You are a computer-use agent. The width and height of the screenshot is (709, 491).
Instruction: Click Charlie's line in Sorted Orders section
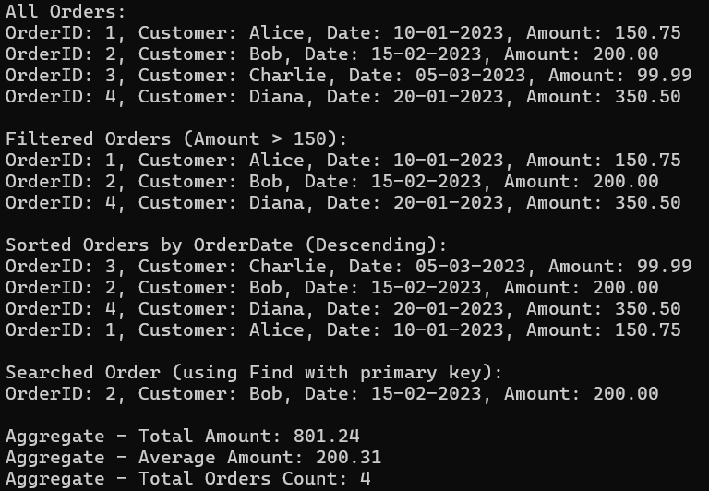tap(349, 267)
